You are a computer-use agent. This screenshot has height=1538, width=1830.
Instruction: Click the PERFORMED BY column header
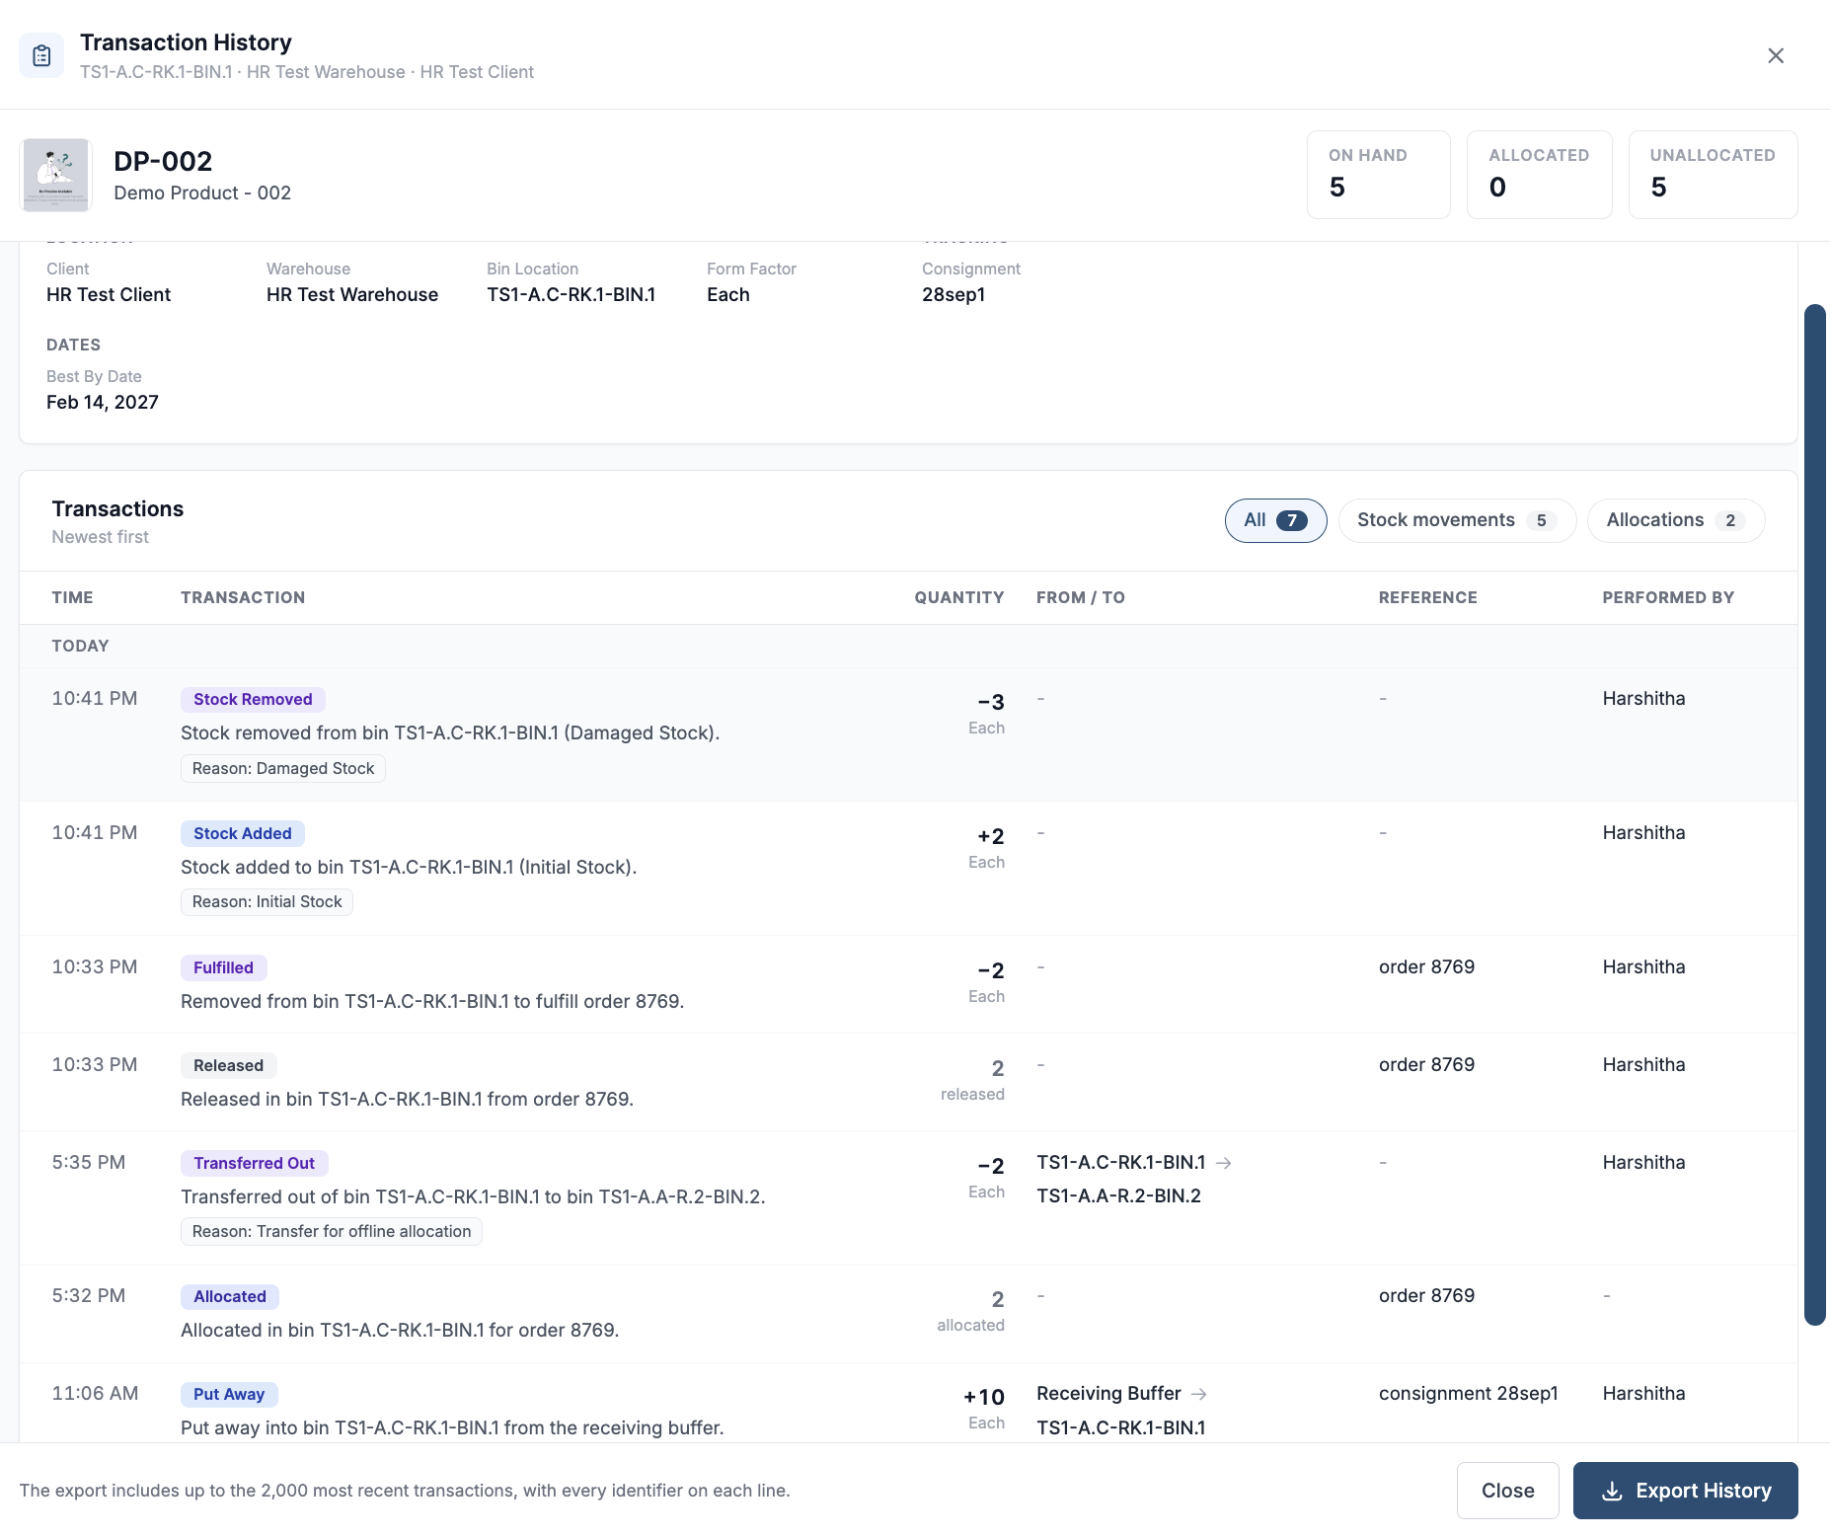[1668, 597]
